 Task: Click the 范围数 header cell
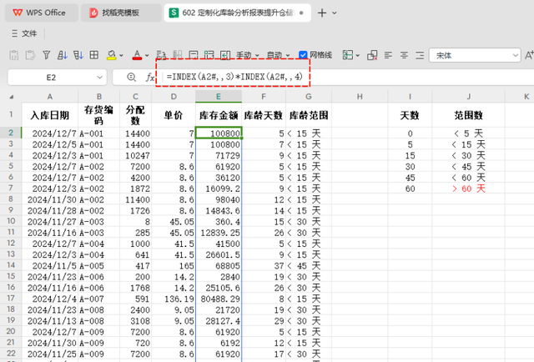click(x=469, y=115)
